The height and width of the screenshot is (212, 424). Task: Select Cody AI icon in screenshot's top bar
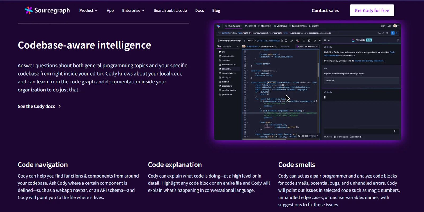click(246, 26)
